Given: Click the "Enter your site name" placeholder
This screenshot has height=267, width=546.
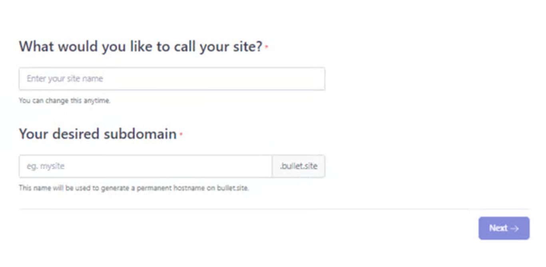Looking at the screenshot, I should 65,79.
